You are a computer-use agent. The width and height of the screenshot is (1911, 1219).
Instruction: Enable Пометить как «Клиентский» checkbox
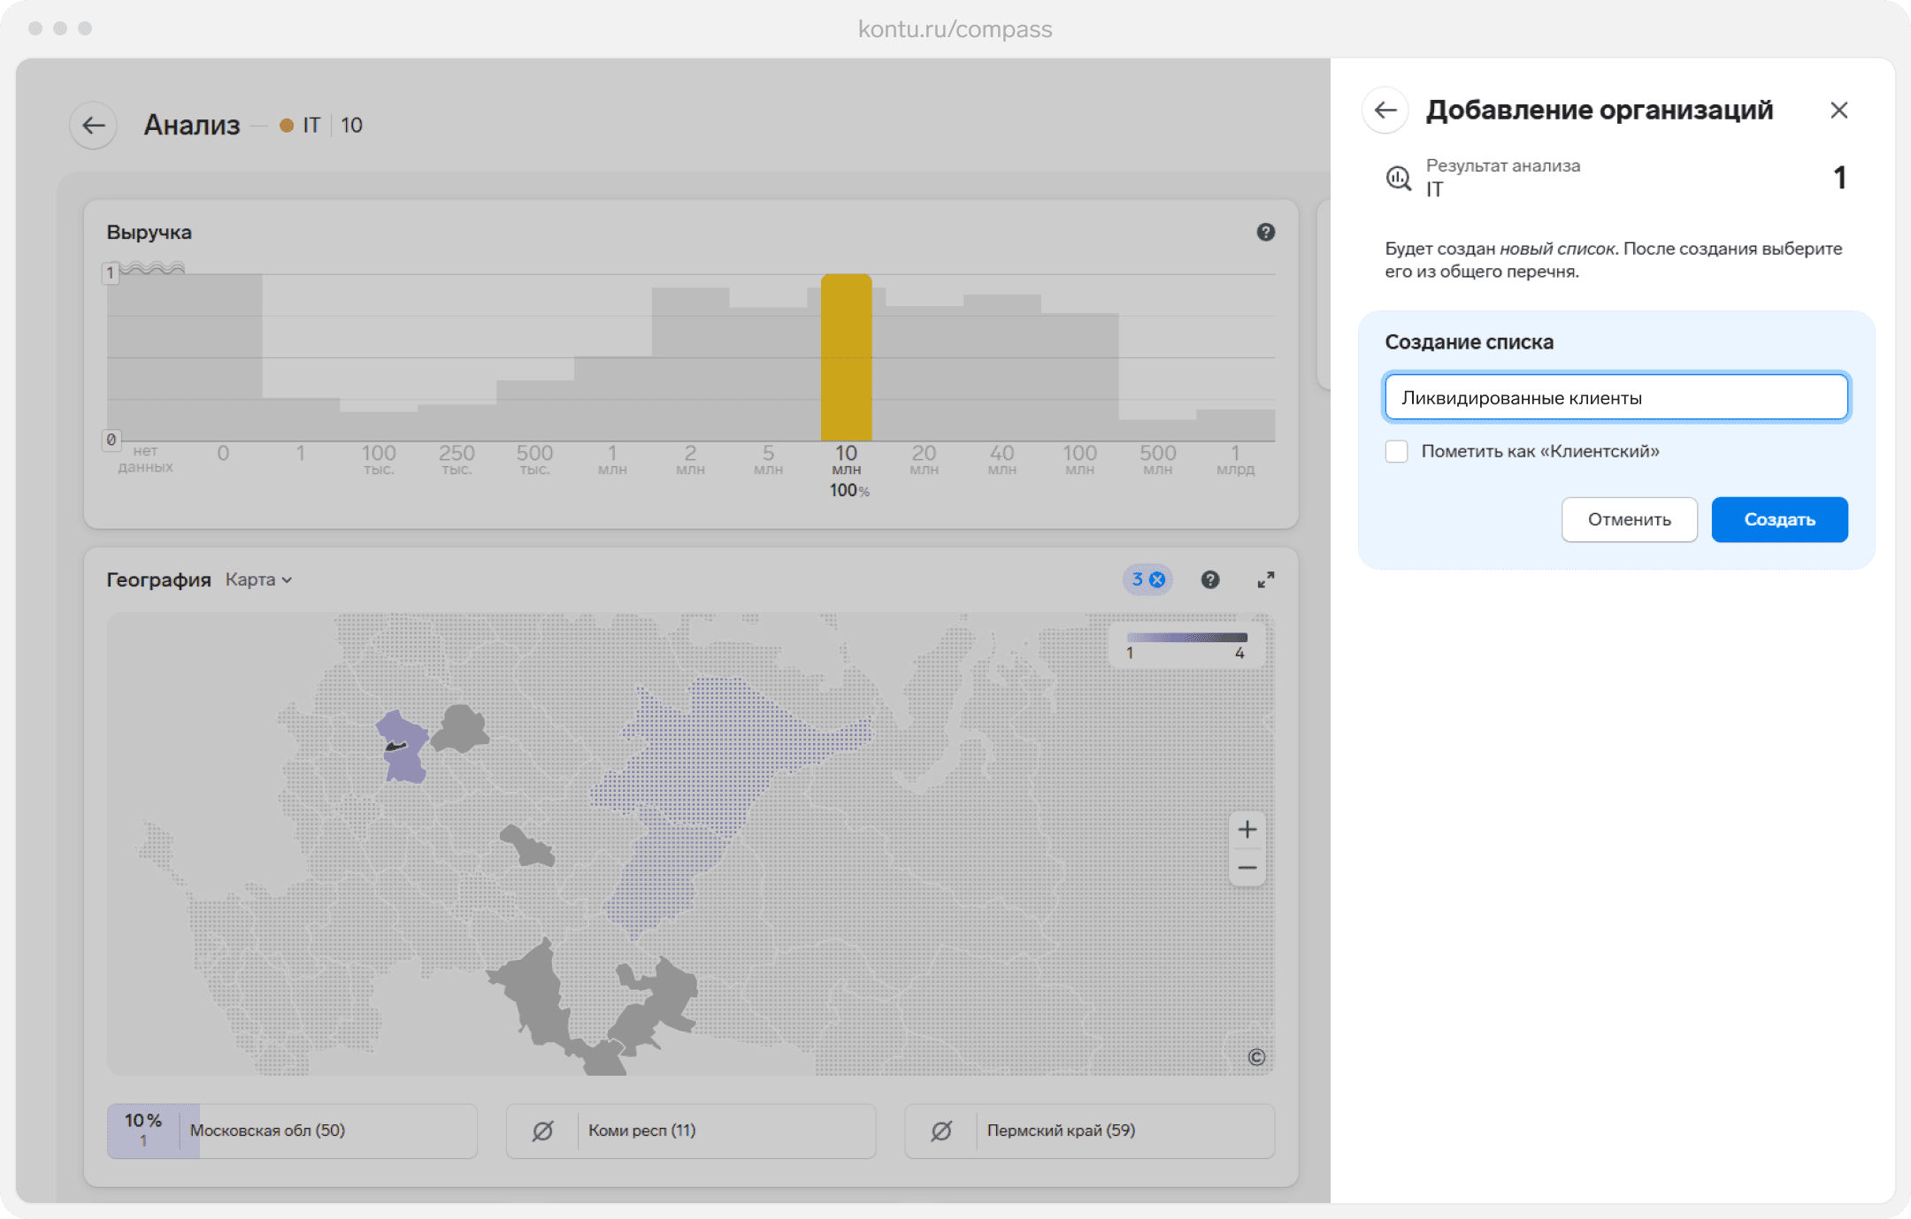[1397, 451]
